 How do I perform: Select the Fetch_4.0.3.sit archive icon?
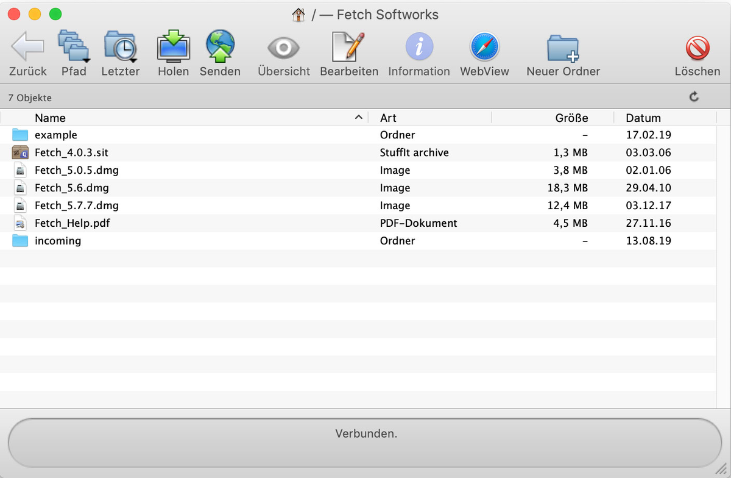(x=21, y=152)
